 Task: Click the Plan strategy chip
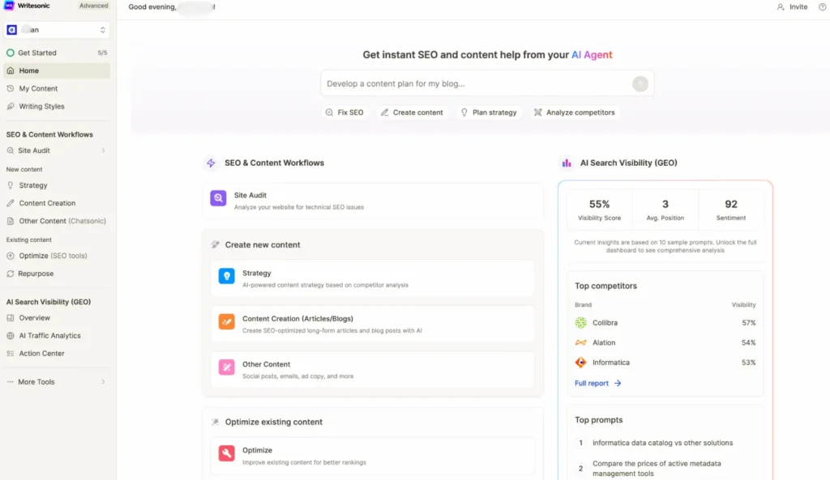(x=489, y=113)
